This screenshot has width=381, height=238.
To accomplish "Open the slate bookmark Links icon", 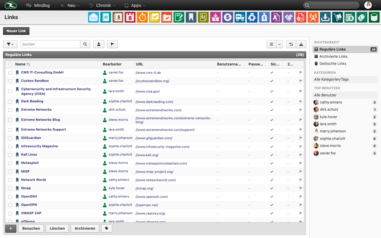I will coord(191,17).
